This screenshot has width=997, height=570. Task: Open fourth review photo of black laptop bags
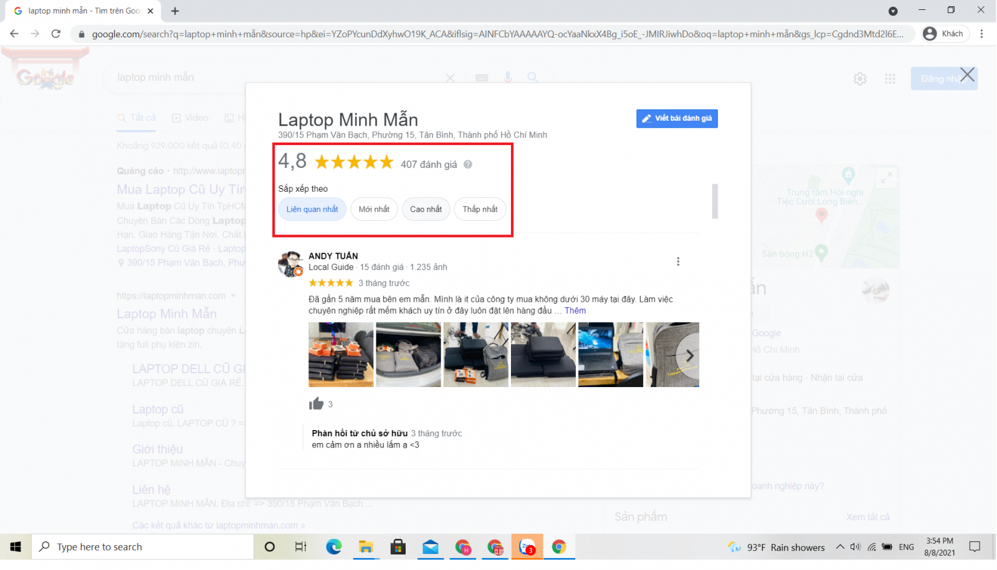(543, 355)
